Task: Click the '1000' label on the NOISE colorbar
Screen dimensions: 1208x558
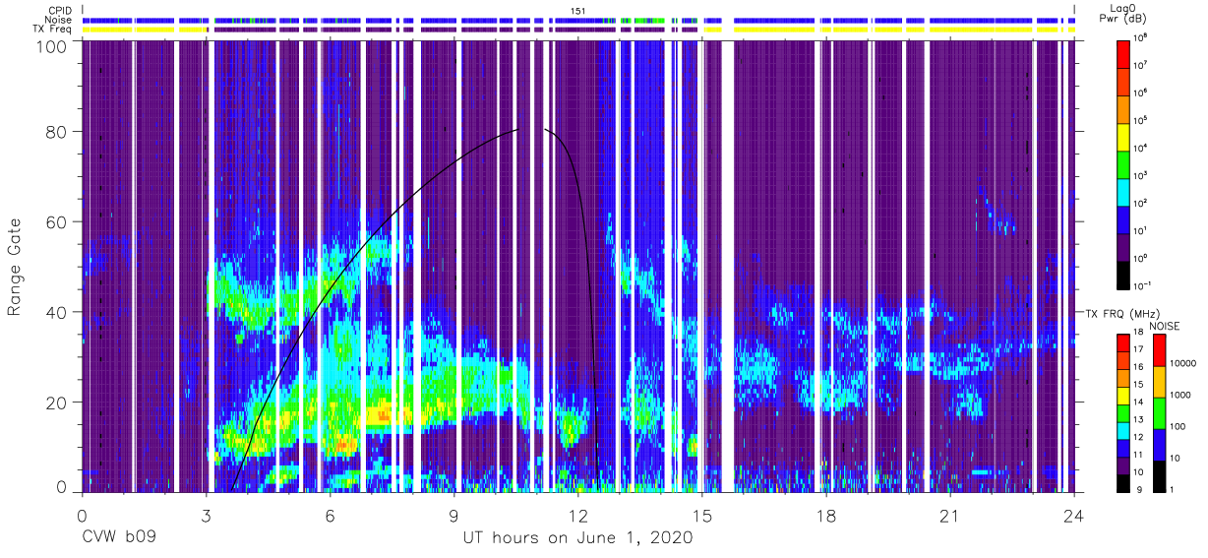Action: (x=1179, y=396)
